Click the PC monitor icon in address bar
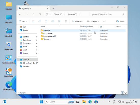Image resolution: width=140 pixels, height=105 pixels. (47, 14)
